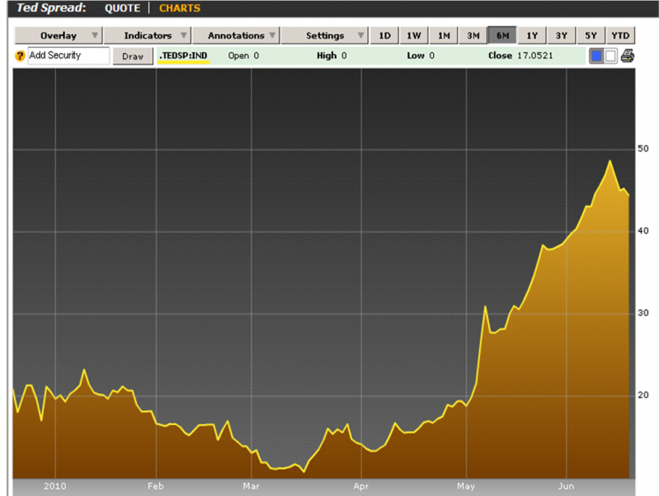This screenshot has width=659, height=496.
Task: Select the YTD time range
Action: (x=620, y=35)
